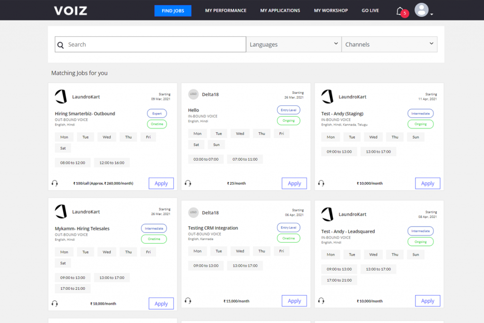Viewport: 484px width, 323px height.
Task: Click the LaundroKart logo on Hiring Smarterbiz card
Action: pos(61,96)
